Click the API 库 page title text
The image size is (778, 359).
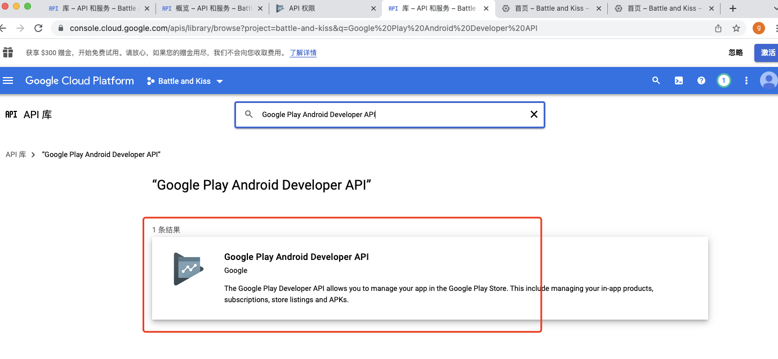tap(38, 114)
